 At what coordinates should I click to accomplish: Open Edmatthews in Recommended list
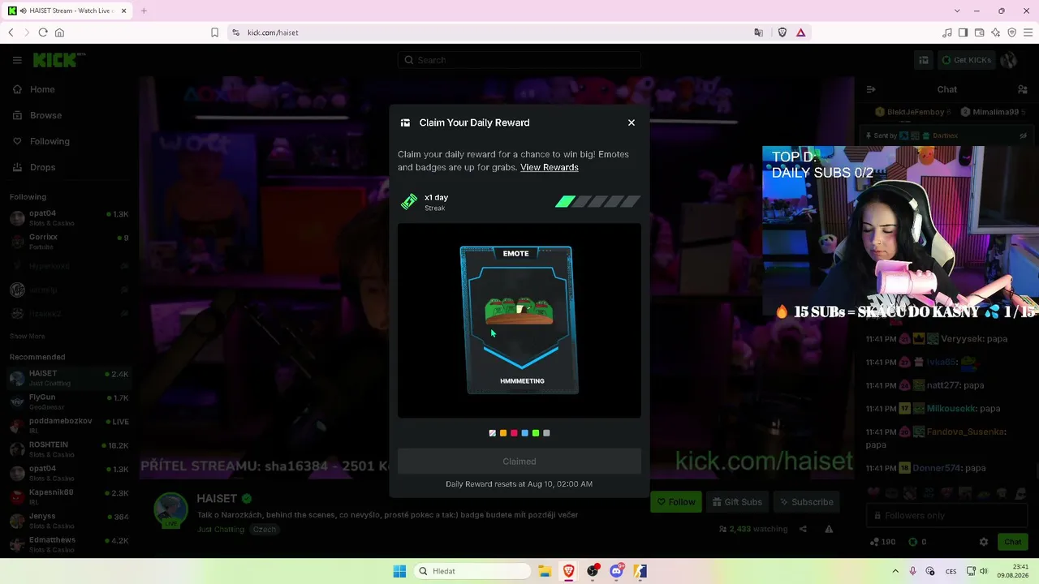point(68,544)
